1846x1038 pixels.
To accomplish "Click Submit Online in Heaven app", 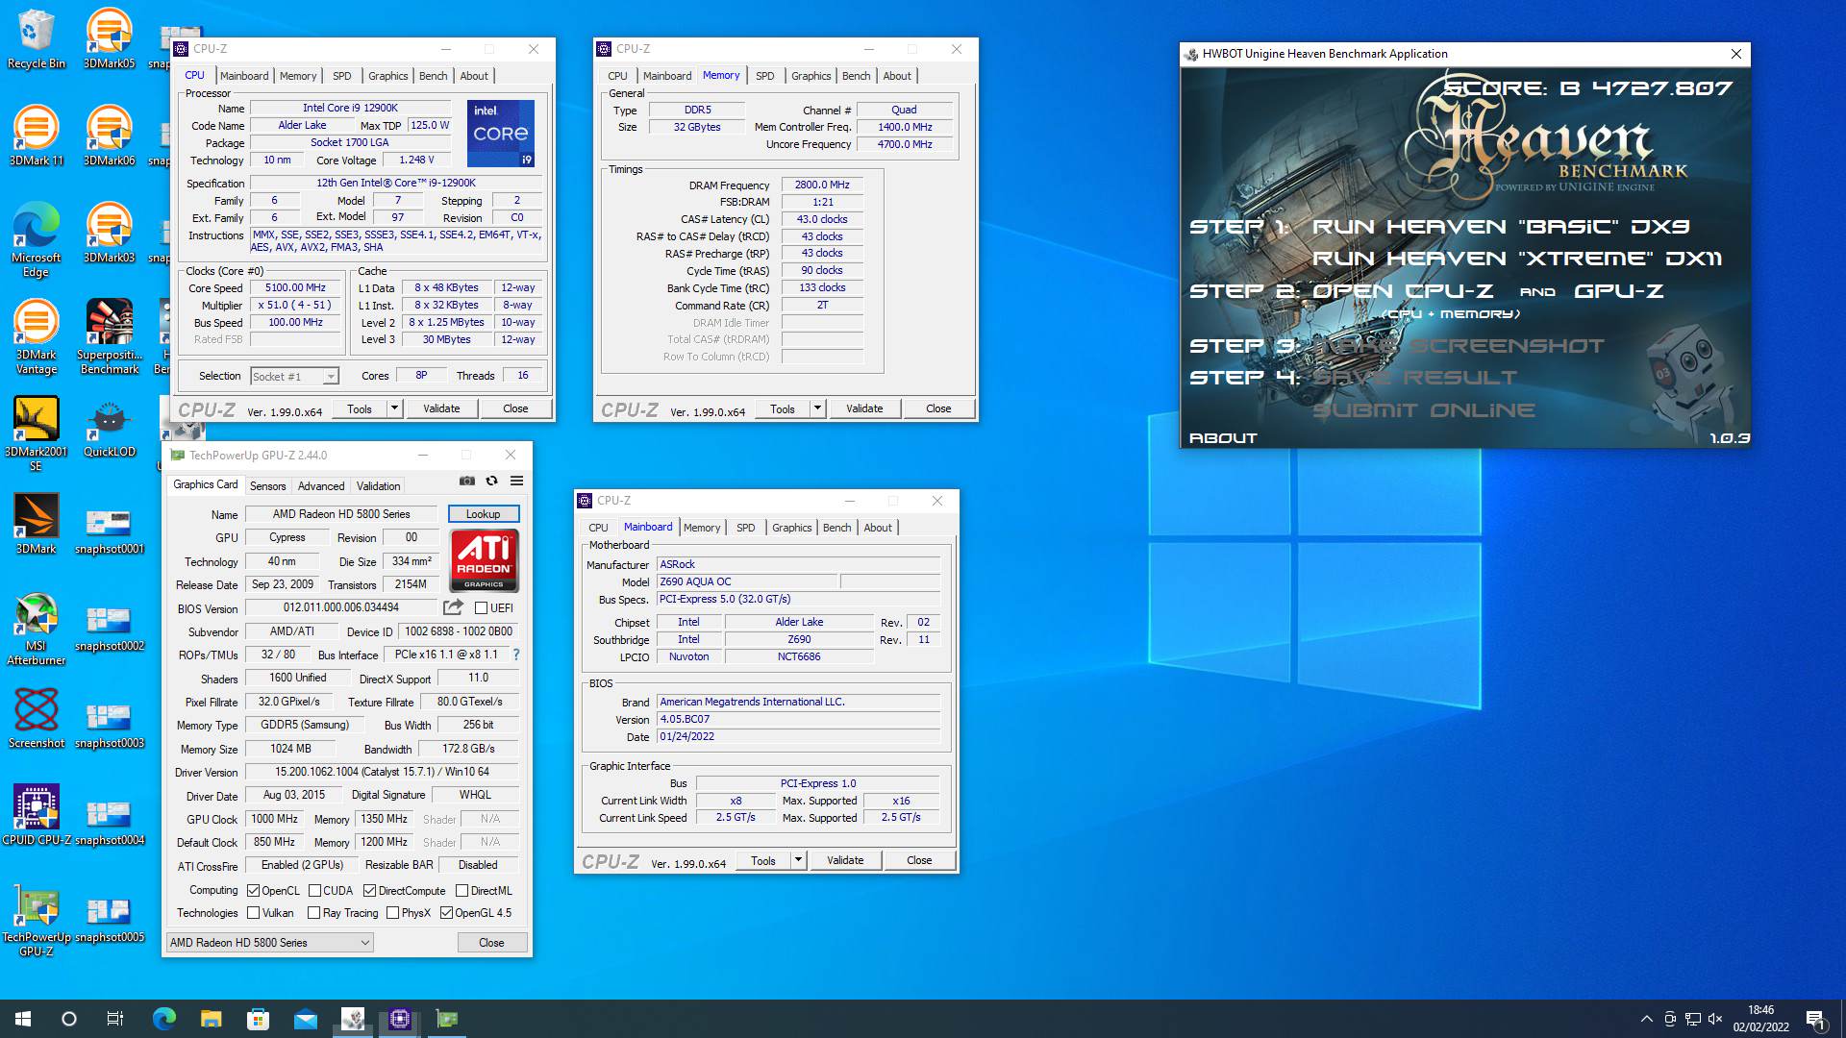I will (1424, 410).
